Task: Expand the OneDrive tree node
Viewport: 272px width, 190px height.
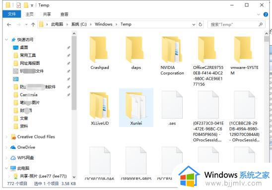Action: [6, 147]
